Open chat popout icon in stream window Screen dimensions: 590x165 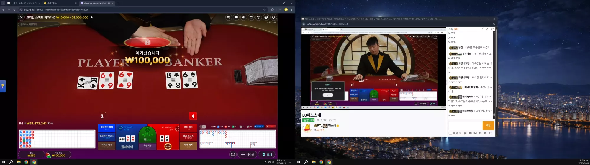[482, 29]
